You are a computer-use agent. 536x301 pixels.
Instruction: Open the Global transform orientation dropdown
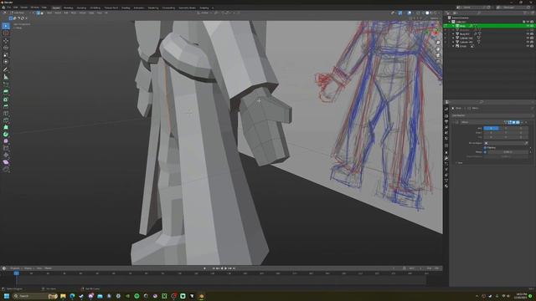(204, 13)
